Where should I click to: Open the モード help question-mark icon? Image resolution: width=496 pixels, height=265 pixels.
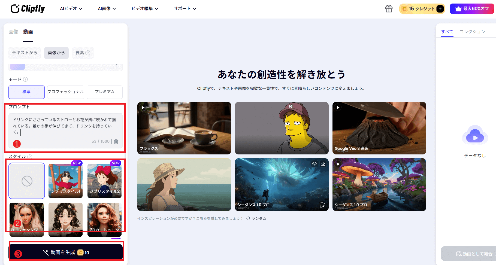click(x=26, y=79)
